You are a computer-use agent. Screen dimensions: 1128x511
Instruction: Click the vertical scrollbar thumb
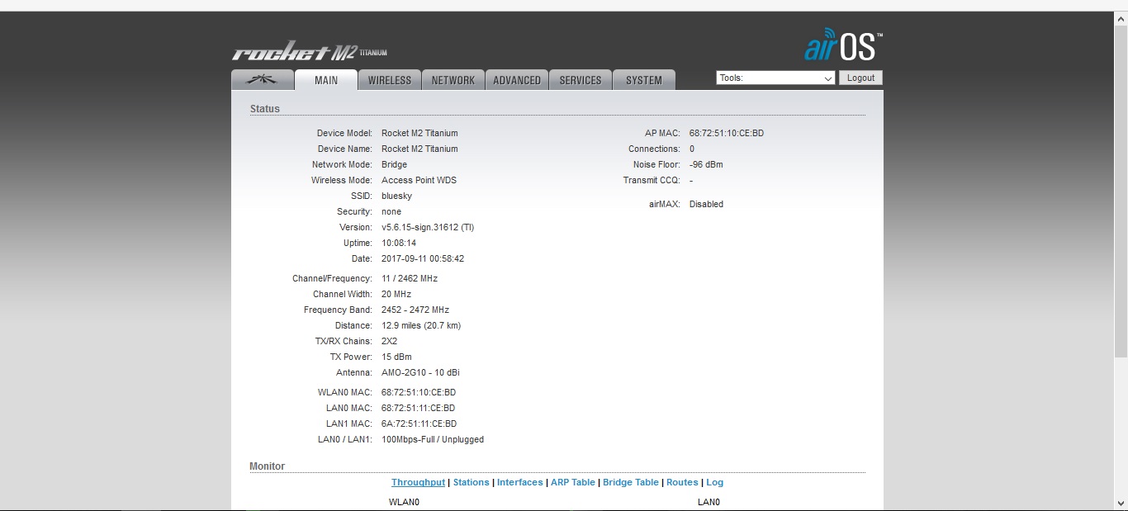coord(1121,192)
